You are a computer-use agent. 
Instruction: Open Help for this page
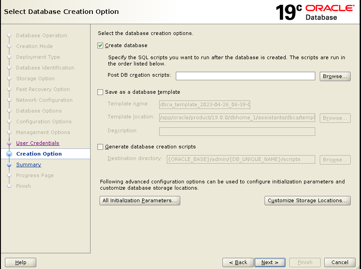(21, 262)
